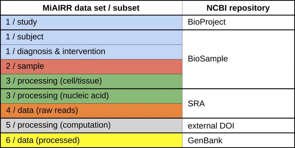295x148 pixels.
Task: Click '3 / processing (nucleic acid)' cell
Action: tap(91, 96)
